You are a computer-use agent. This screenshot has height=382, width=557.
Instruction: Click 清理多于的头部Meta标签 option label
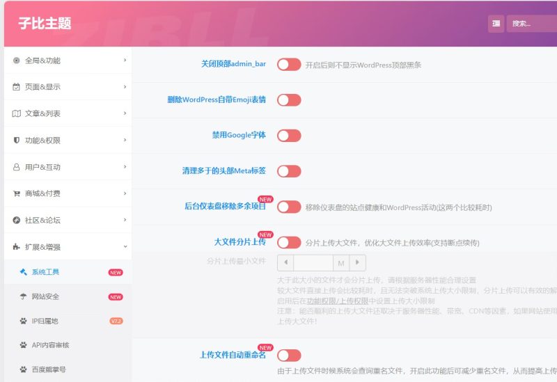point(223,170)
